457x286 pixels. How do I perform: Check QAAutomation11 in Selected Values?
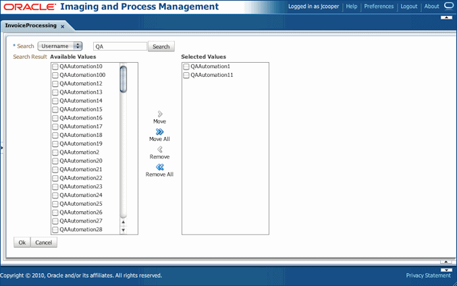(186, 75)
